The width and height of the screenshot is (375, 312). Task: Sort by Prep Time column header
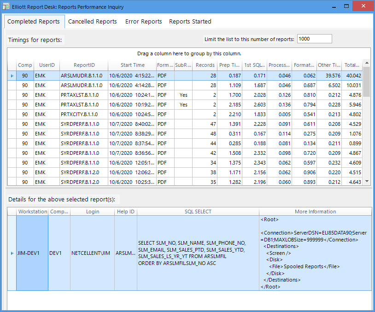pos(229,65)
